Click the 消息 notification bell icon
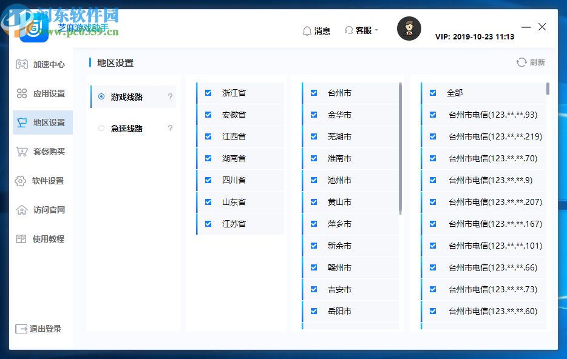567x359 pixels. point(307,30)
